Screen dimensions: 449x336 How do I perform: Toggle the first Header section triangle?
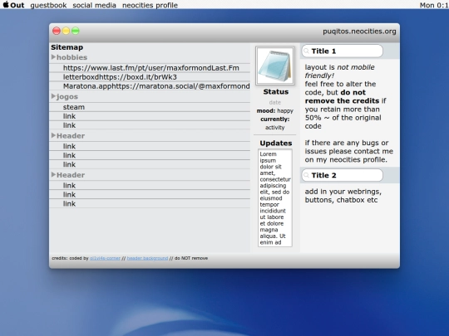pyautogui.click(x=53, y=135)
